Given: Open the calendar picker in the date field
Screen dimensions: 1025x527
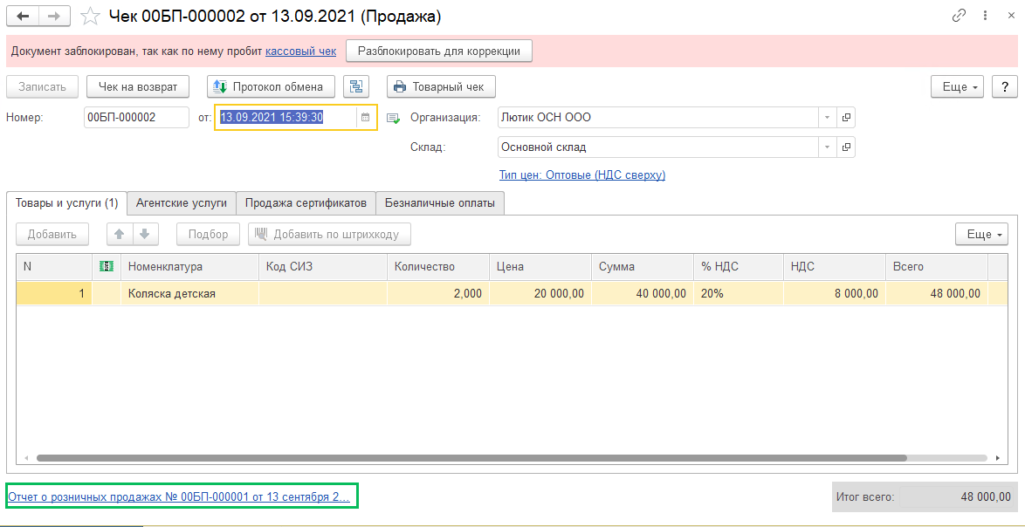Looking at the screenshot, I should coord(366,118).
